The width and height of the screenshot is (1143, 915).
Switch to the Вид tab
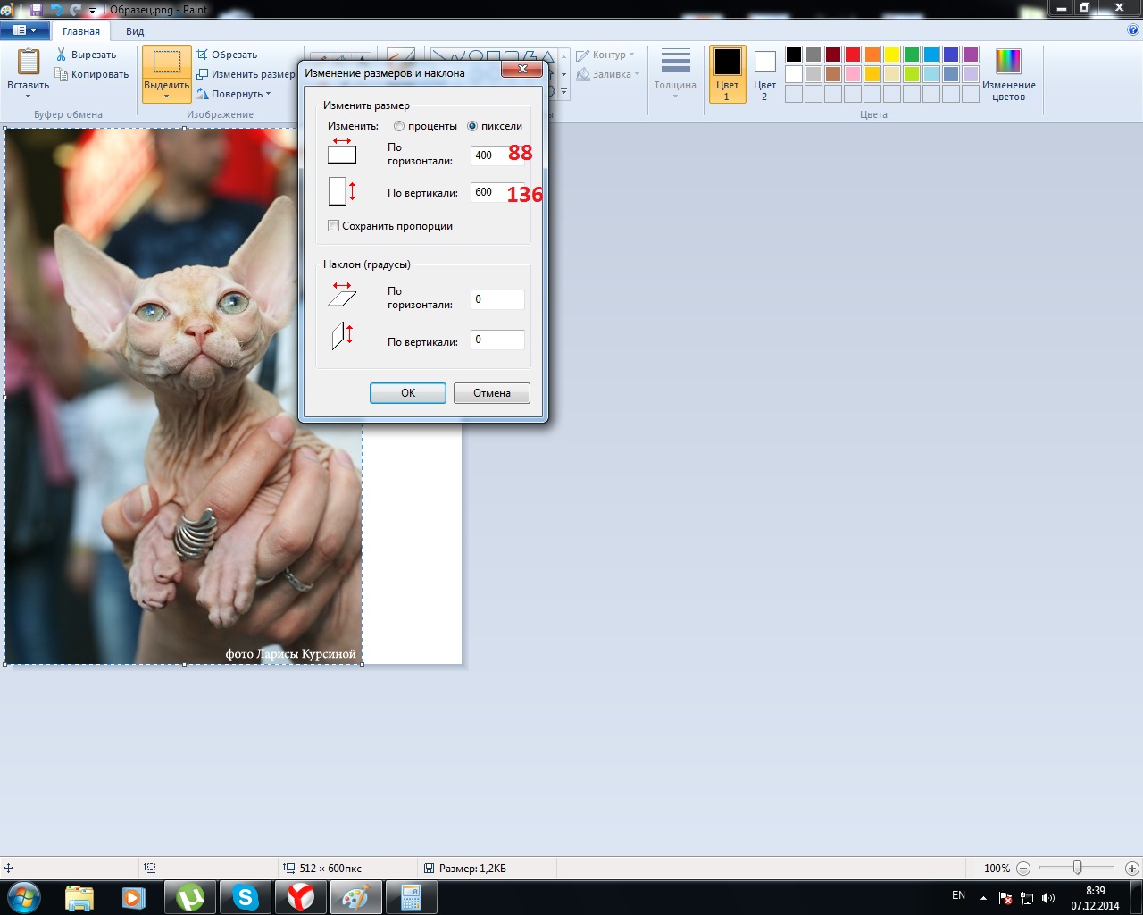[x=135, y=31]
